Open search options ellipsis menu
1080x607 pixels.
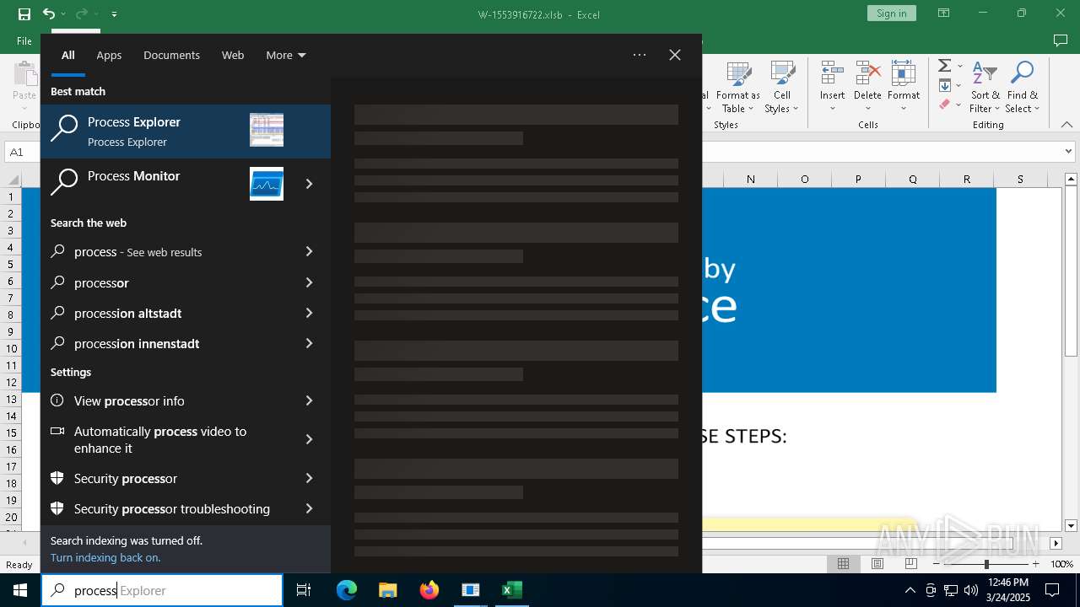coord(640,55)
